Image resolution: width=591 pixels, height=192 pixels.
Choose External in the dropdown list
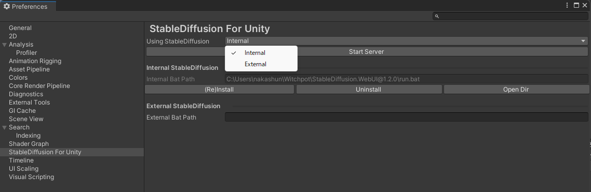coord(261,64)
